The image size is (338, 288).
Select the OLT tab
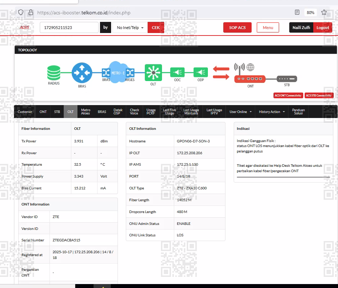71,112
